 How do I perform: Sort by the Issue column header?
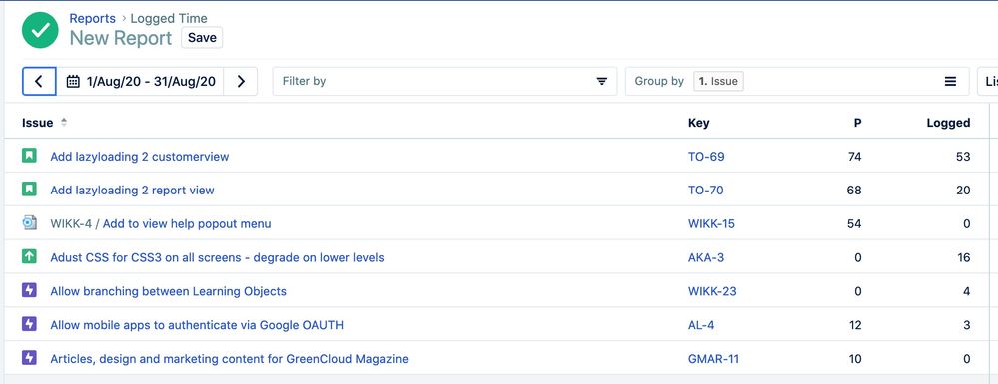click(x=38, y=123)
